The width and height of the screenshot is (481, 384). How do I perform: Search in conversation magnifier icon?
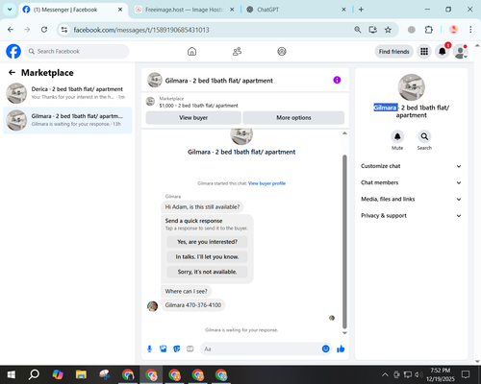[x=424, y=136]
